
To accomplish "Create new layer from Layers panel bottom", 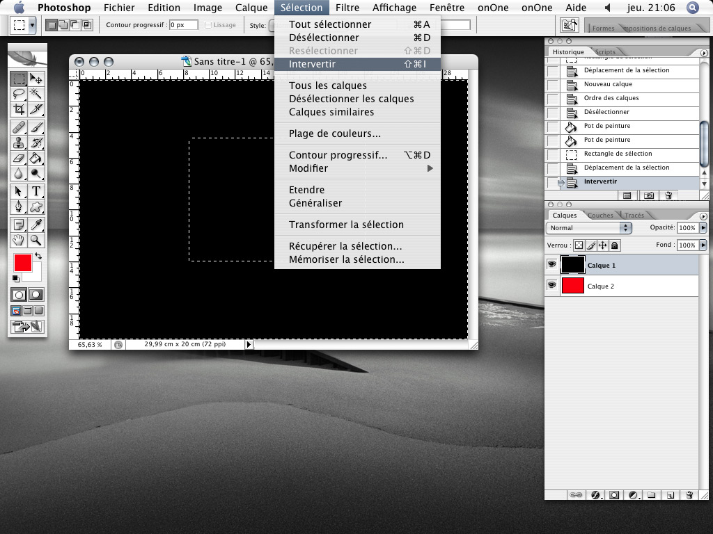I will point(671,495).
